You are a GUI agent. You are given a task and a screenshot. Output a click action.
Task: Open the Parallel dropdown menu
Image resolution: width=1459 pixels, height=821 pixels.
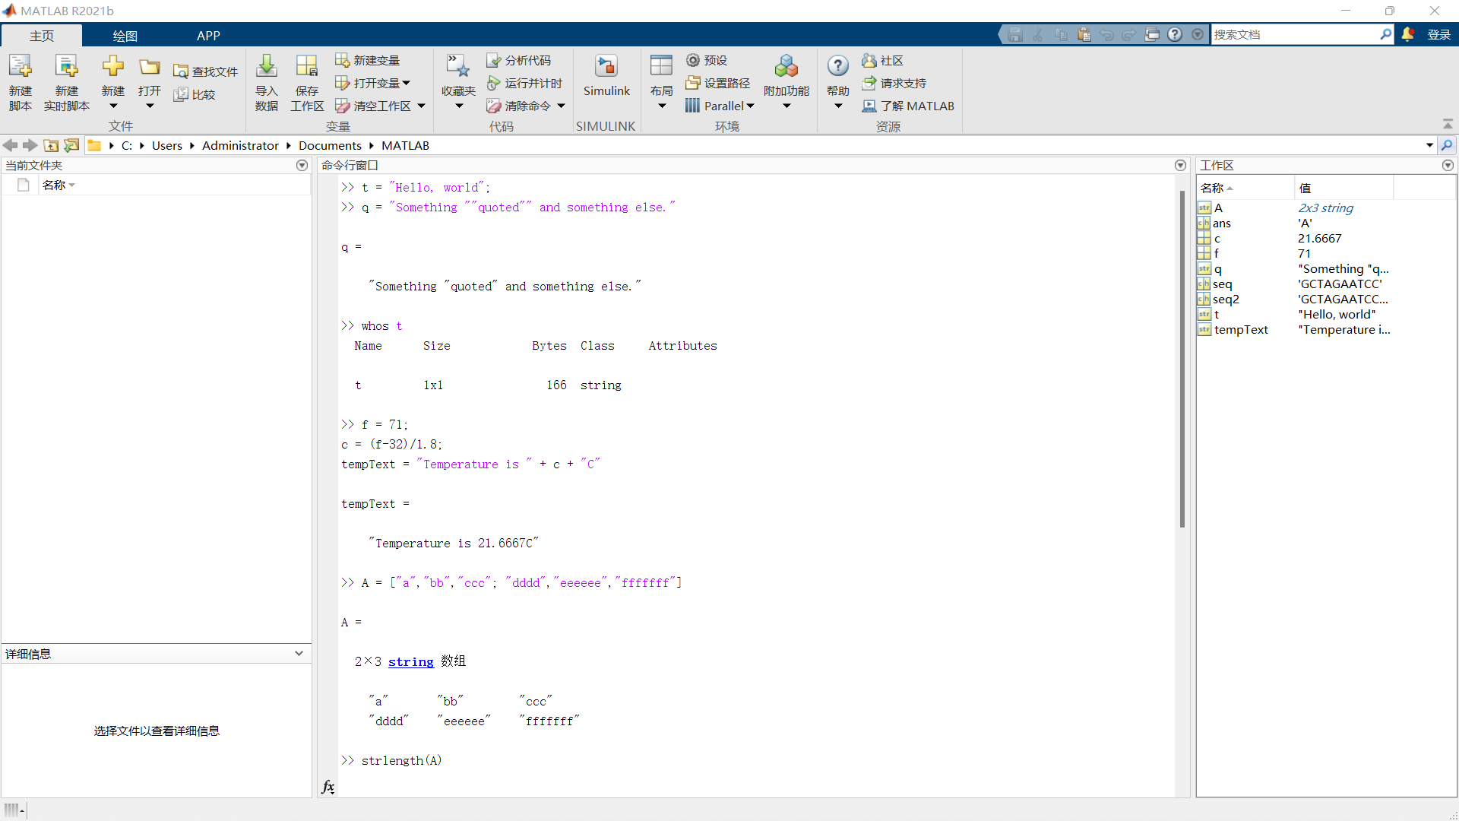coord(720,106)
